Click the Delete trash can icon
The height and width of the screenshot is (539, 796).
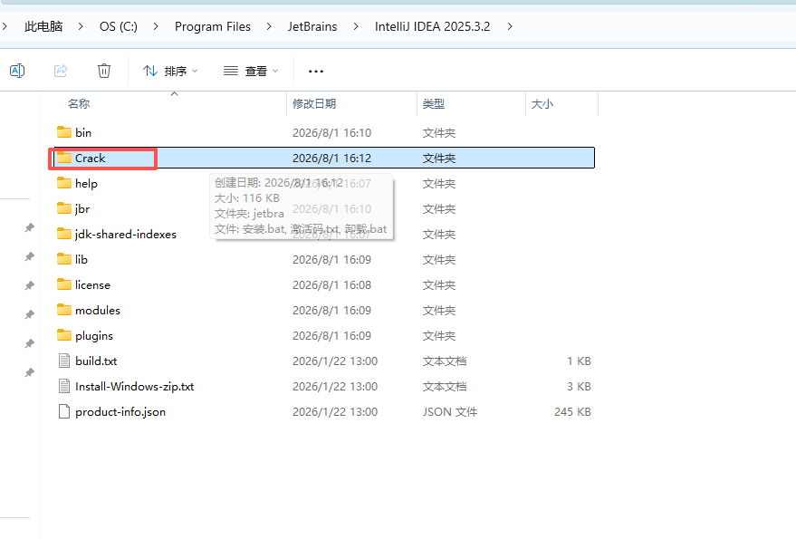point(104,71)
